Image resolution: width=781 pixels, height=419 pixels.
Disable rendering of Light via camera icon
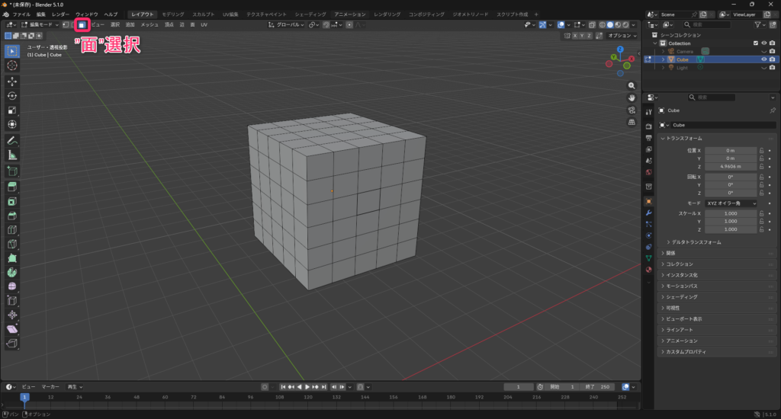[x=772, y=68]
